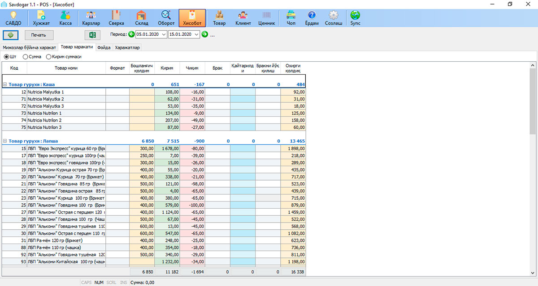Click the 1 678,00 Кирим cell

coord(167,148)
